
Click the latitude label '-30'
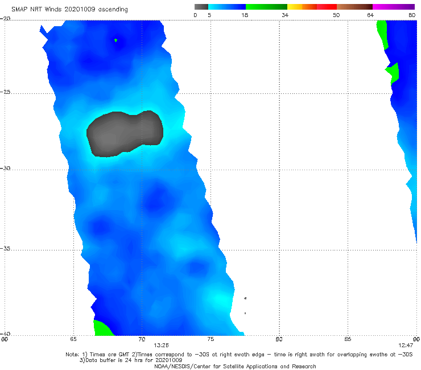pos(5,168)
